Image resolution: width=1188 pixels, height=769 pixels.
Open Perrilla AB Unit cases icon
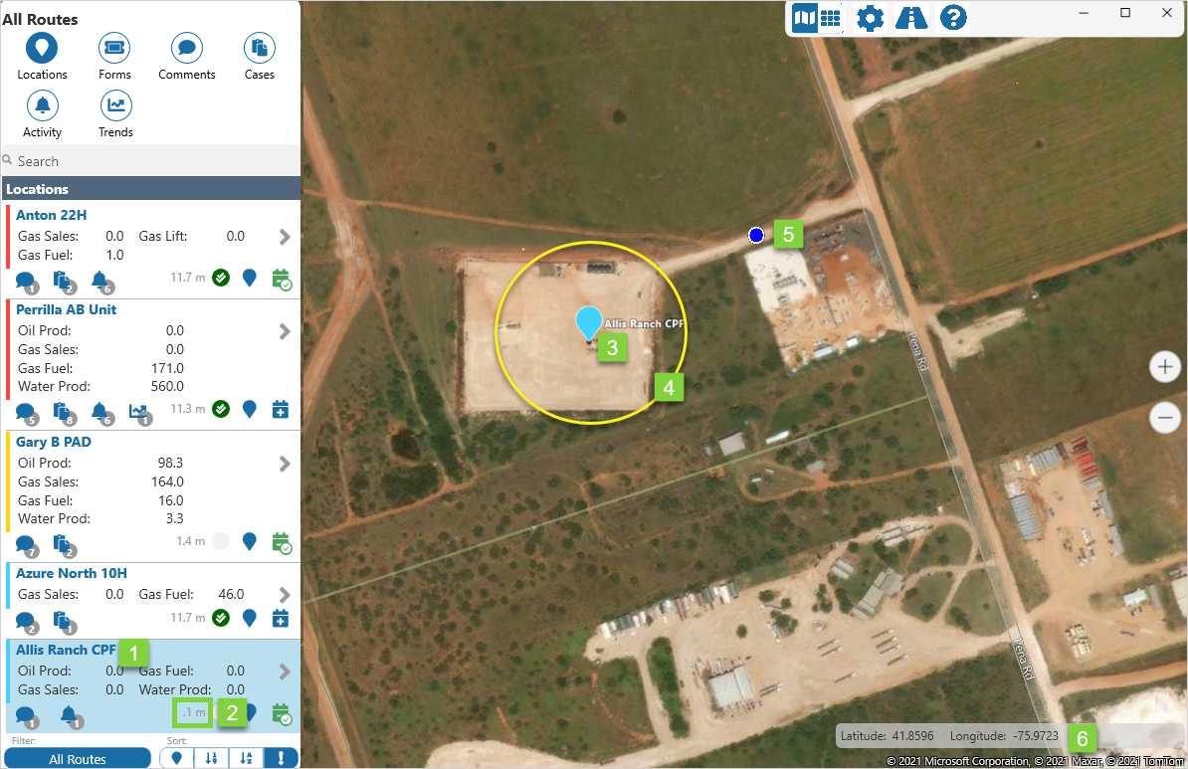tap(65, 413)
